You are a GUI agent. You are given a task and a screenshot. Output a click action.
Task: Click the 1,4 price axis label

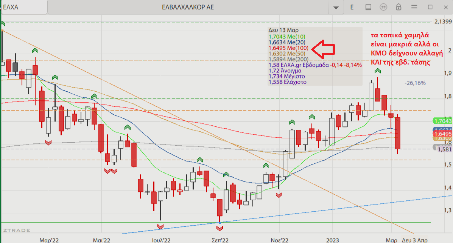pos(448,188)
